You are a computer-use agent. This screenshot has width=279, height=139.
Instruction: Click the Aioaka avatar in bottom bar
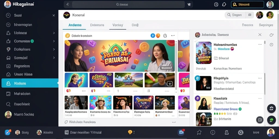pyautogui.click(x=39, y=132)
